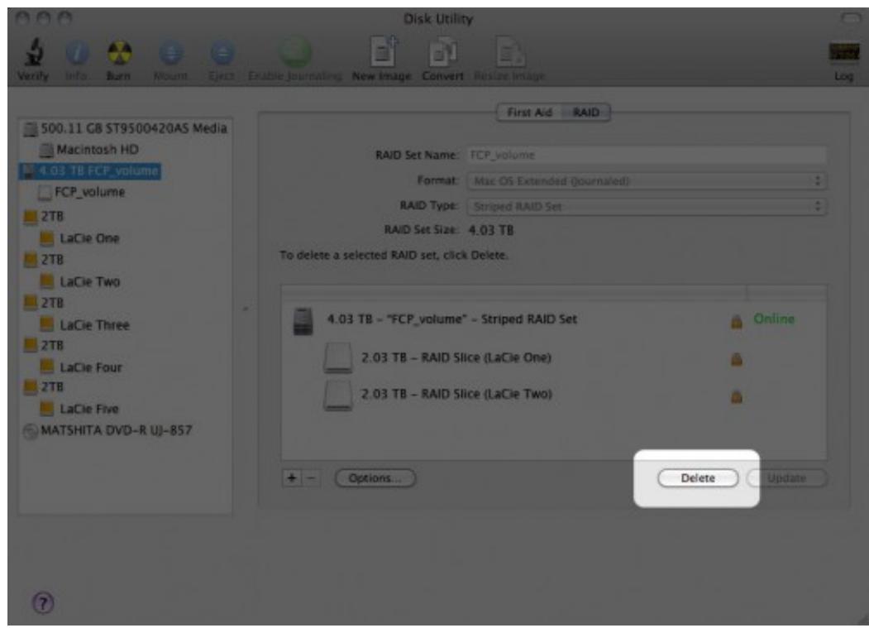Open the Log toolbar icon

[843, 53]
